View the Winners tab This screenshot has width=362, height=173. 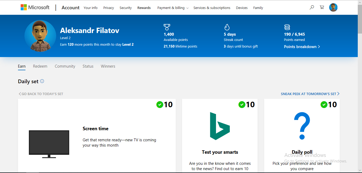click(108, 66)
